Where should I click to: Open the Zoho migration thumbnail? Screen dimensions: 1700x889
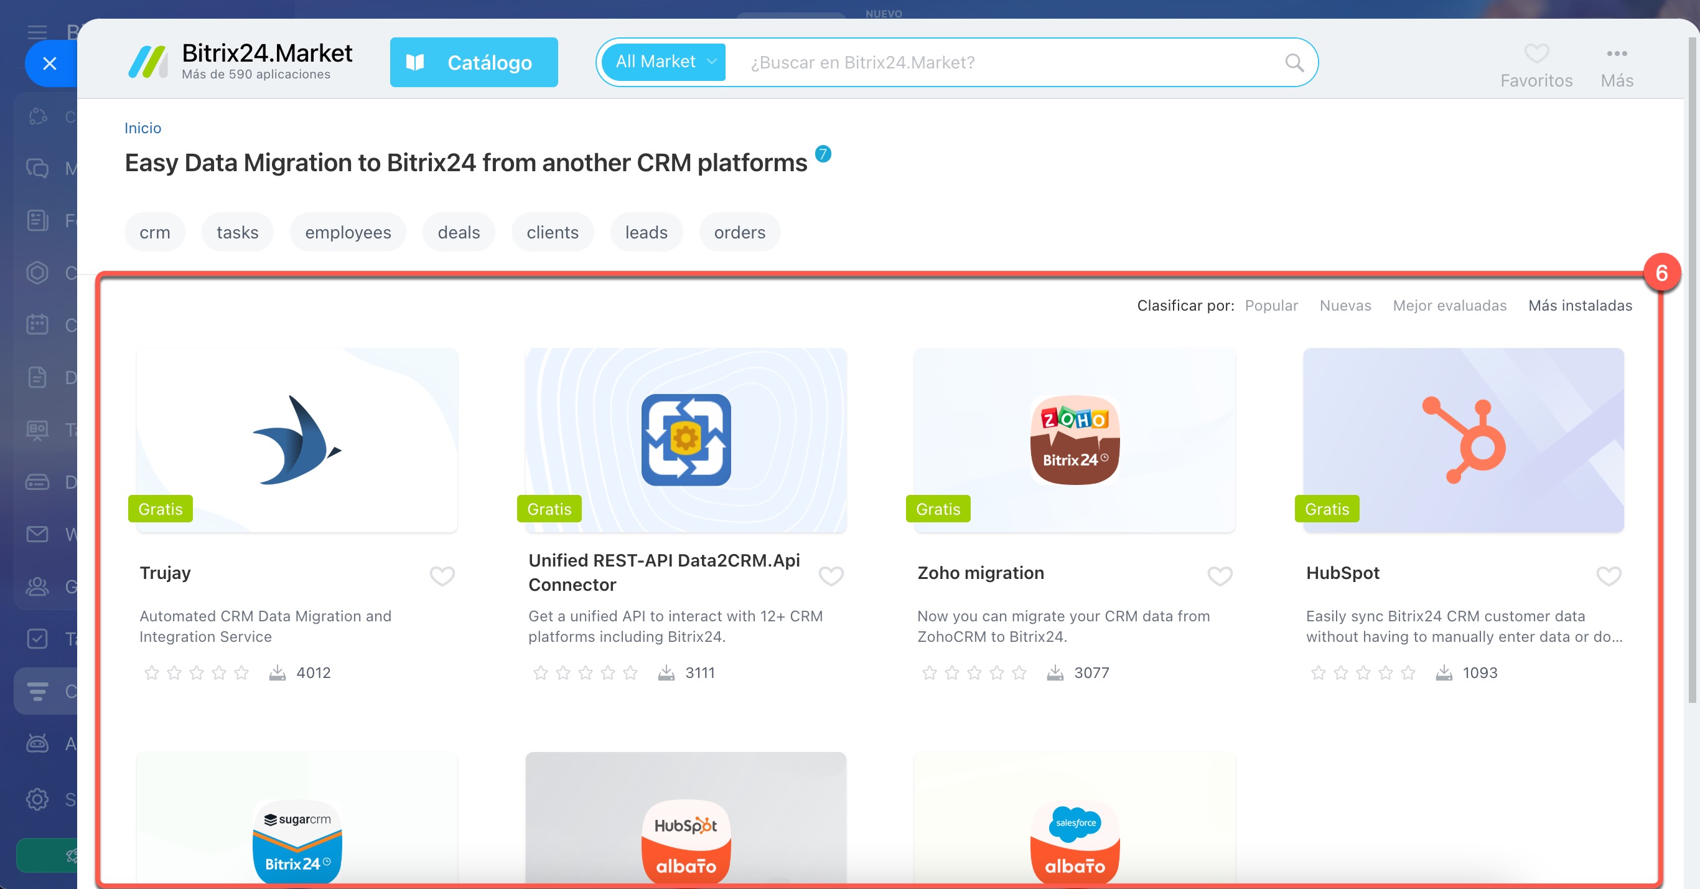pyautogui.click(x=1075, y=440)
